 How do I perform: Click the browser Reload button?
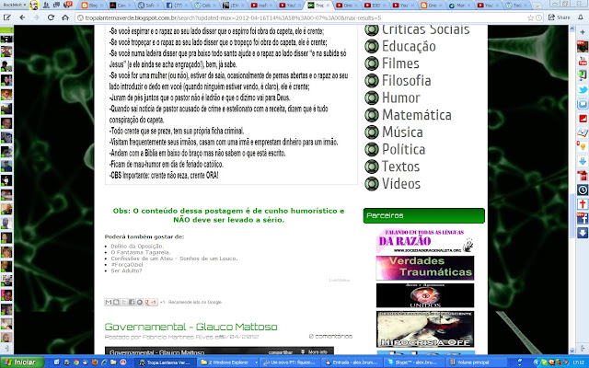(x=52, y=17)
